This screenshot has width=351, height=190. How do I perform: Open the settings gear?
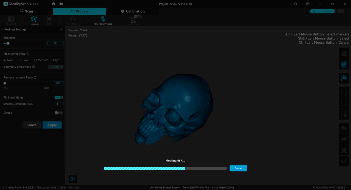(x=308, y=4)
